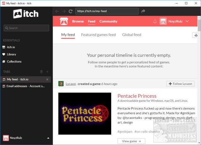Follow Lycaon
Screen dimensions: 201x145
[180, 84]
